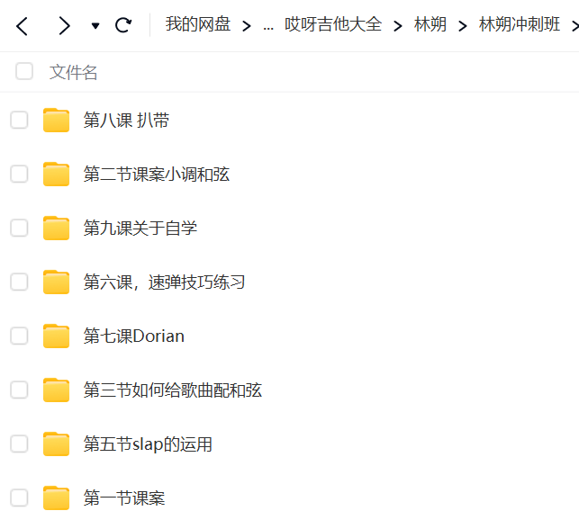Go to the 林朔 breadcrumb folder
This screenshot has width=579, height=520.
point(430,24)
